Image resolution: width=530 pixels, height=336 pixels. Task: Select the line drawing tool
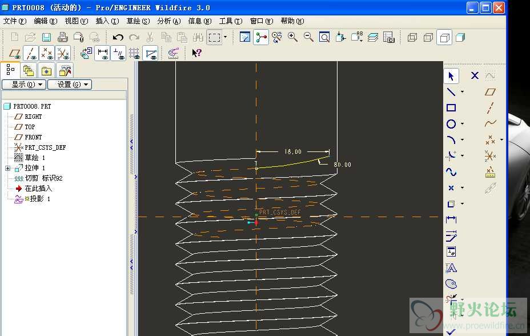(x=451, y=92)
